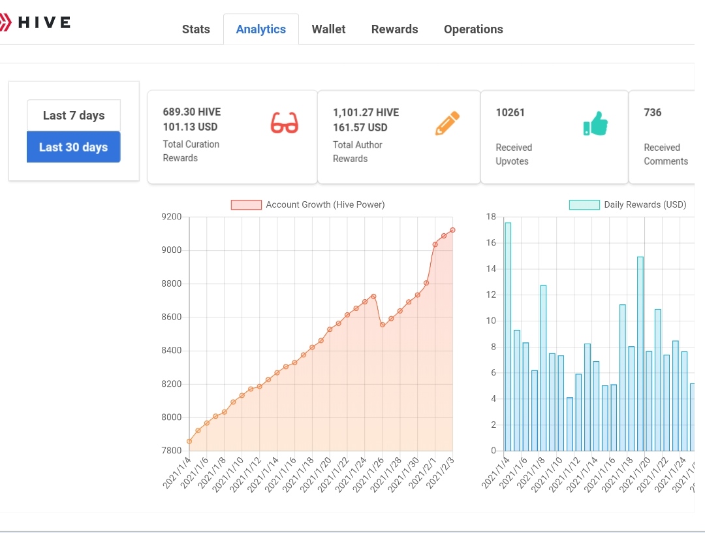The width and height of the screenshot is (705, 533).
Task: Select the Last 7 days range
Action: [x=74, y=115]
